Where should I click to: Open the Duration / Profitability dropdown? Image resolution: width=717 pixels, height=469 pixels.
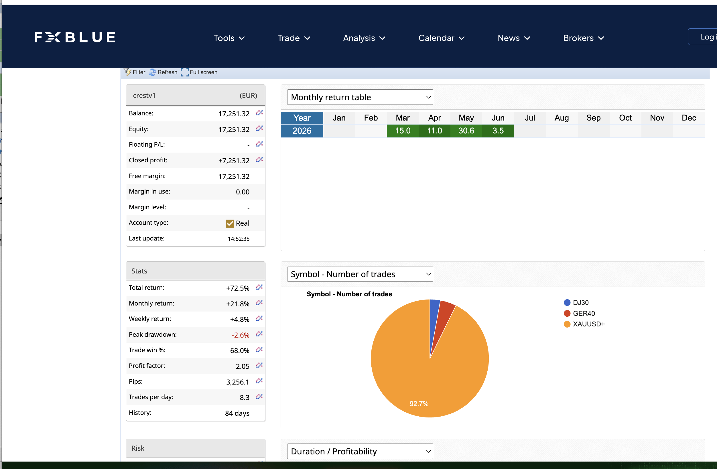[360, 451]
